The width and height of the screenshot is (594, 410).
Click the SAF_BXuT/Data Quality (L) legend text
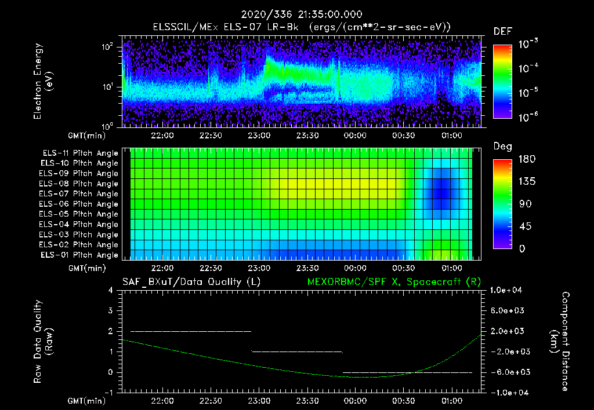click(x=191, y=282)
